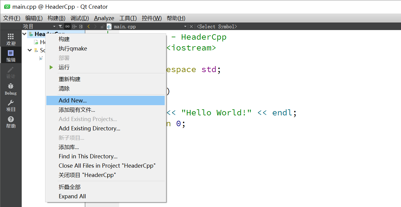Choose 清除 from context menu

pyautogui.click(x=105, y=89)
